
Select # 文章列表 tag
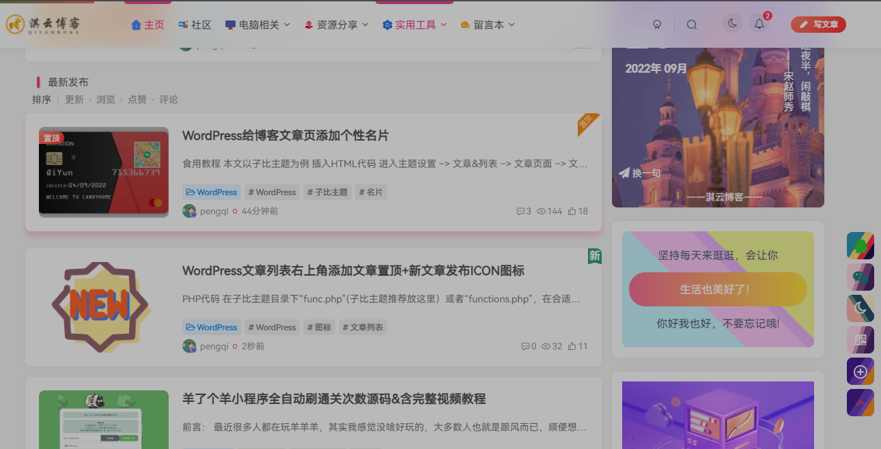[x=363, y=328]
